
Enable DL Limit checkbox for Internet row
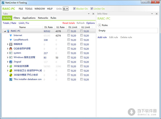69,35
